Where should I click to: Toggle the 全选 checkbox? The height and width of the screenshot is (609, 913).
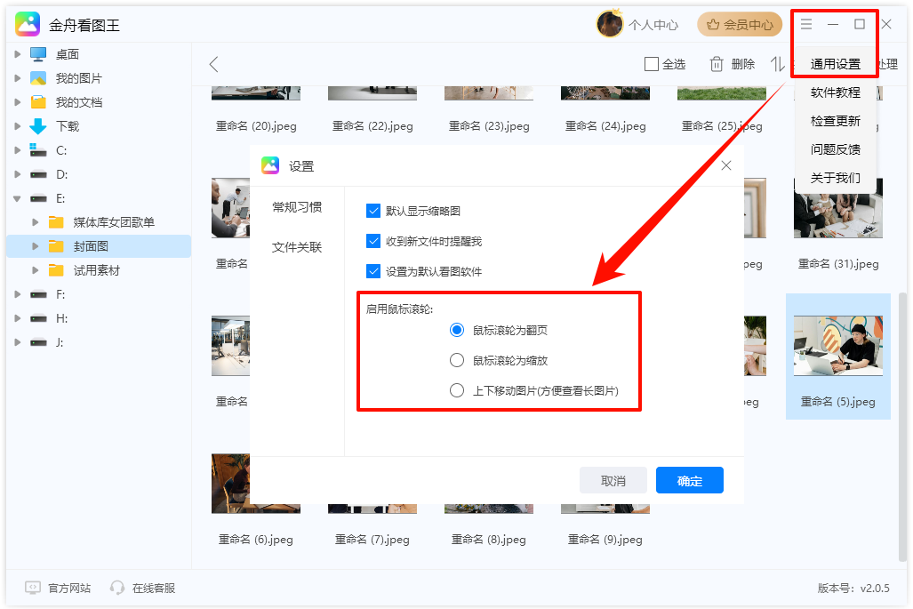[x=652, y=64]
